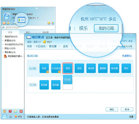Open the Taobao icon in the AliWangwang toolbar
Screen dimensions: 139x124
(4, 23)
